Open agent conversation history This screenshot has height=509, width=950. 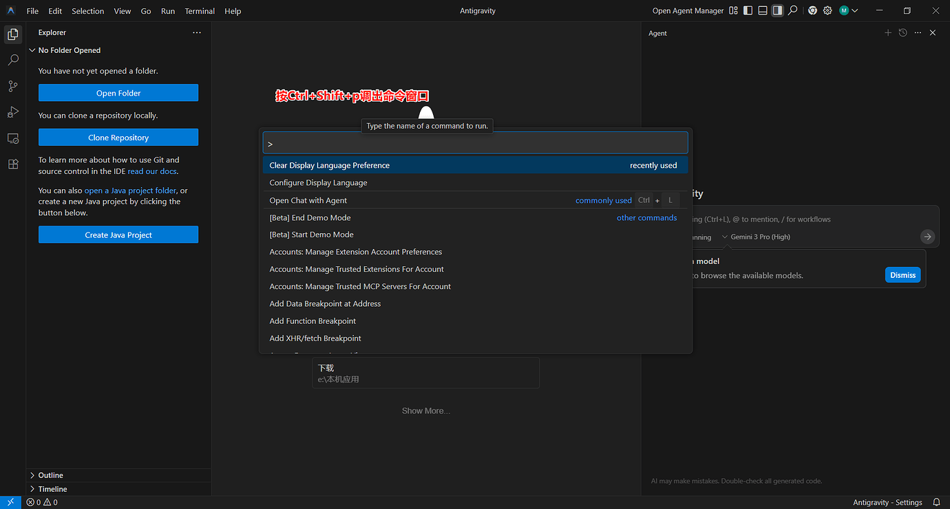(903, 33)
